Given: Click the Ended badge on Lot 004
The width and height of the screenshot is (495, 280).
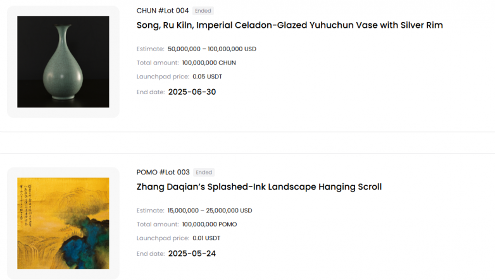Looking at the screenshot, I should (x=203, y=11).
